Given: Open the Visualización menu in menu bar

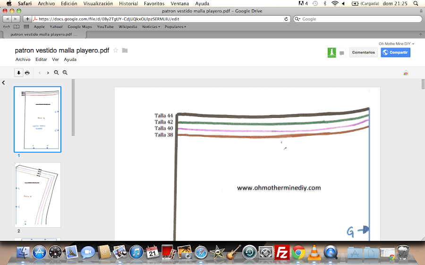Looking at the screenshot, I should tap(98, 3).
